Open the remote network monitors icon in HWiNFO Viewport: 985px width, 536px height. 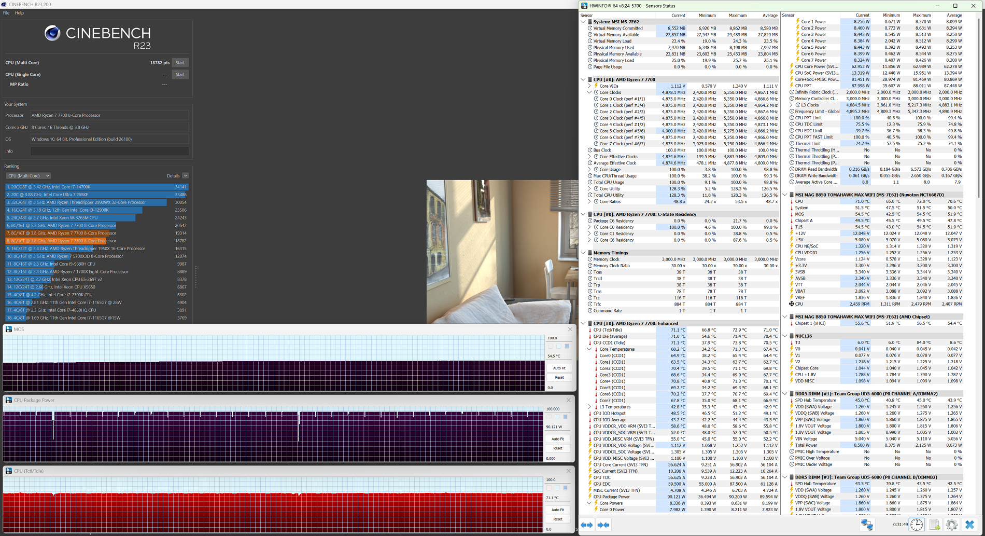pos(867,525)
